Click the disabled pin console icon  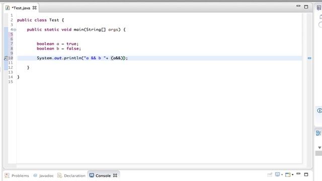pyautogui.click(x=270, y=174)
